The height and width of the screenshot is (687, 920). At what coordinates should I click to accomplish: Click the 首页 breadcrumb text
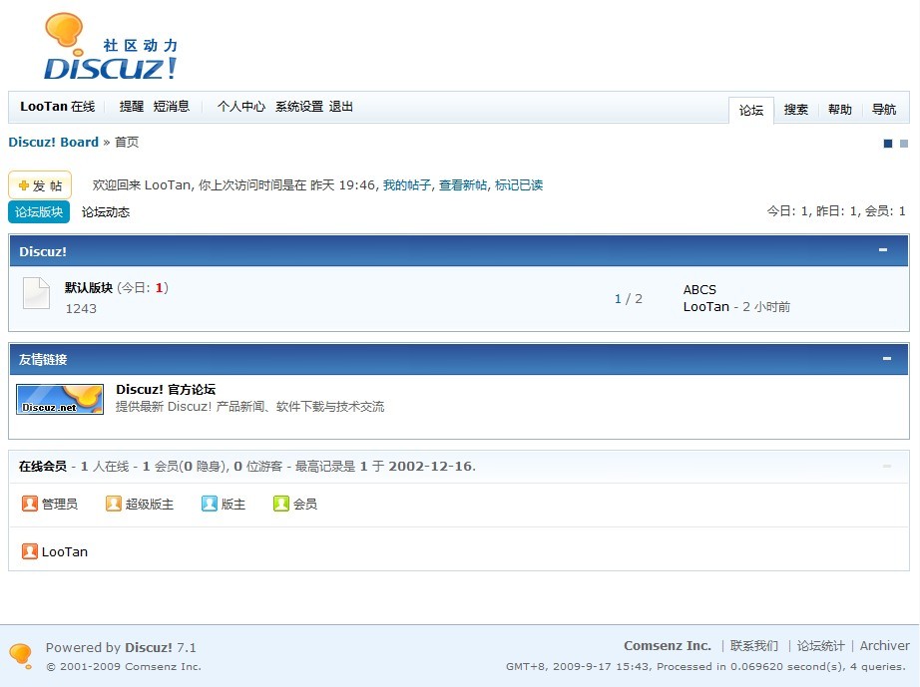pyautogui.click(x=127, y=143)
